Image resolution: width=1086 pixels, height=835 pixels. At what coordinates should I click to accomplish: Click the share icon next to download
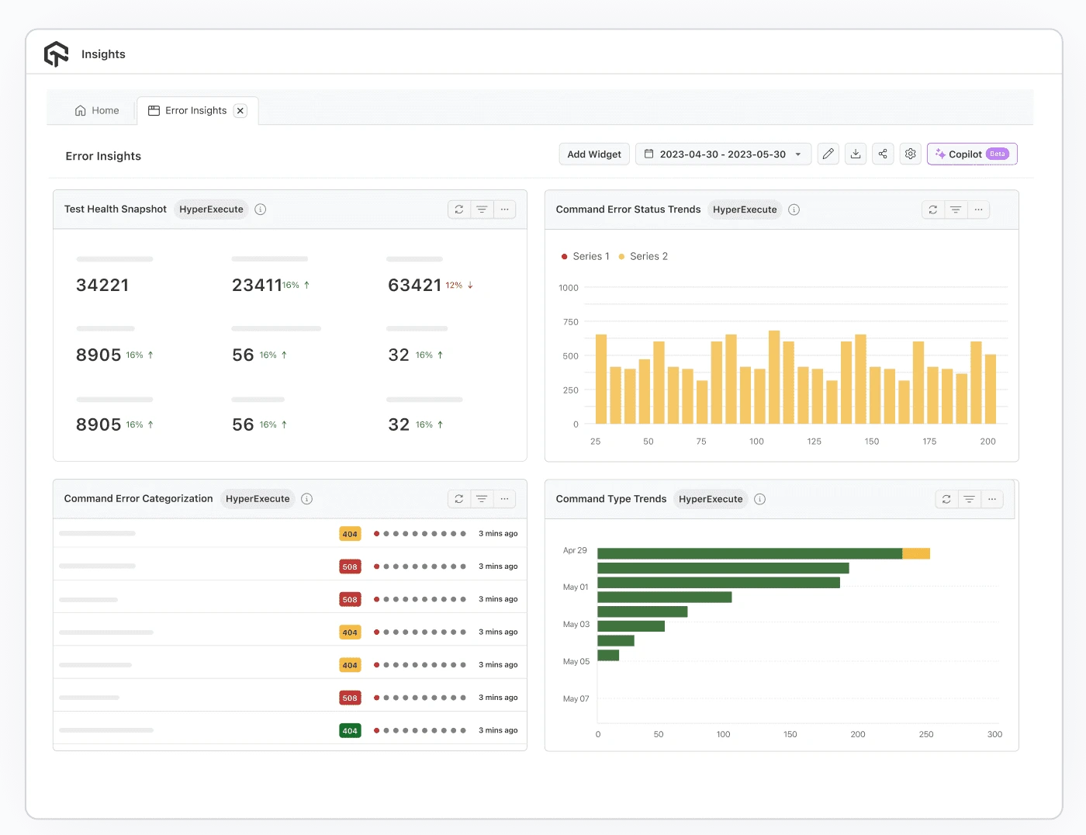pos(883,154)
